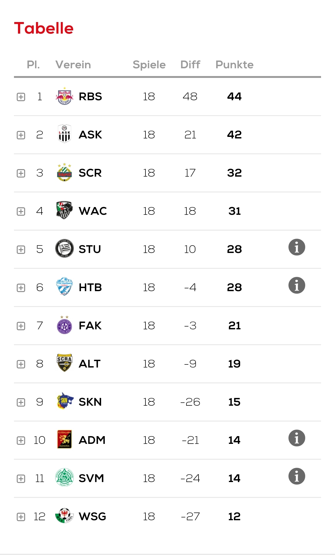Open the HTB team name link
This screenshot has height=555, width=335.
point(90,287)
